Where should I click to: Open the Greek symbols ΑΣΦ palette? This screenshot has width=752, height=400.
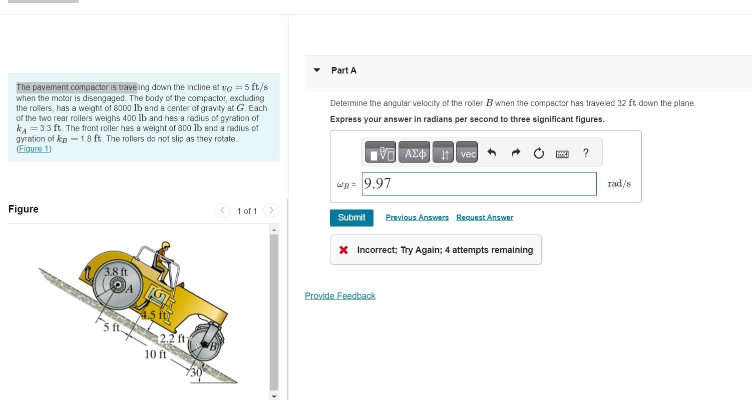(415, 152)
